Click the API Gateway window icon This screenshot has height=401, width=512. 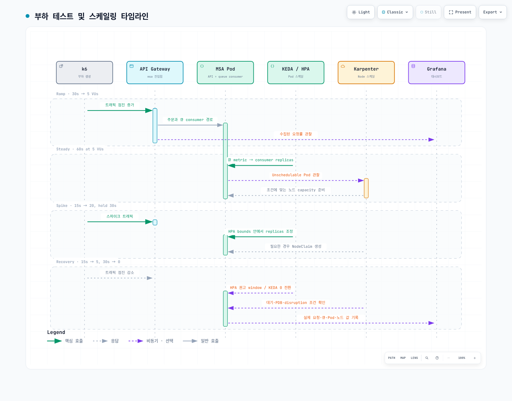tap(132, 66)
